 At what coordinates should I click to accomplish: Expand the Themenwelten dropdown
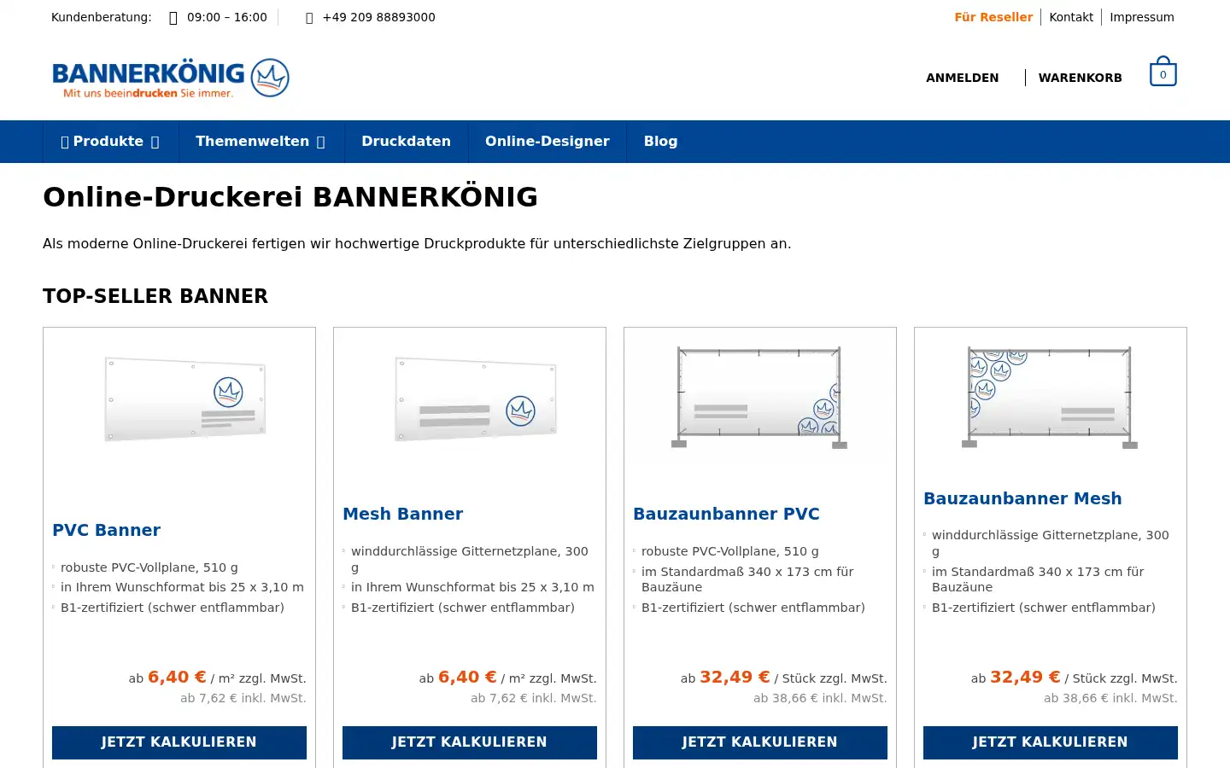pos(261,142)
